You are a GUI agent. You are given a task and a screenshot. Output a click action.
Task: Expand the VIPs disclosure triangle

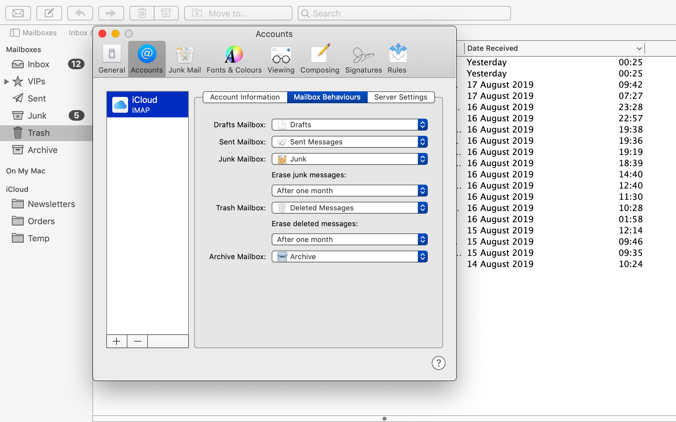click(x=6, y=81)
